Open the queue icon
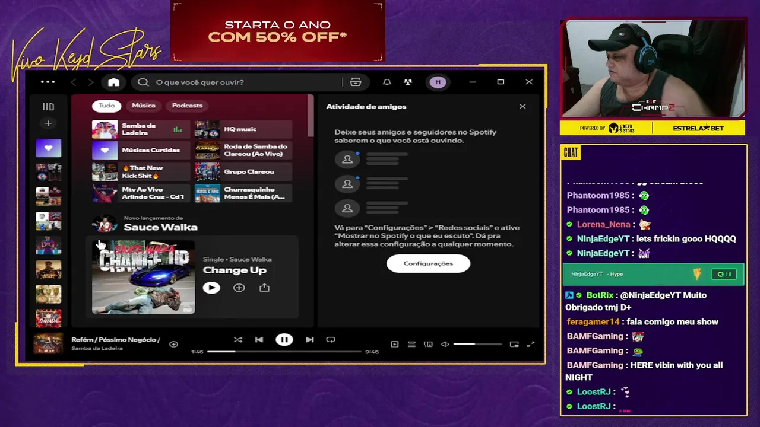 click(411, 344)
